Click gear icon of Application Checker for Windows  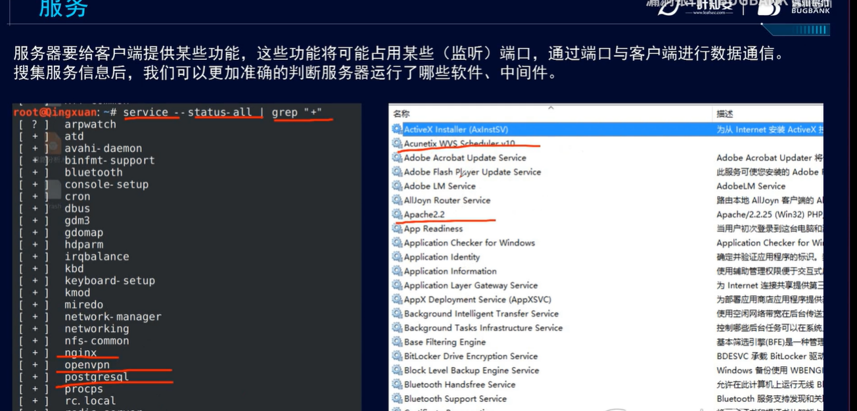[397, 243]
